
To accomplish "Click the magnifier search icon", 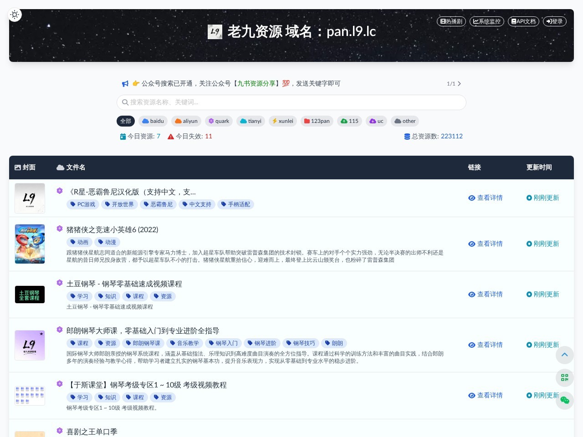I will [x=125, y=102].
